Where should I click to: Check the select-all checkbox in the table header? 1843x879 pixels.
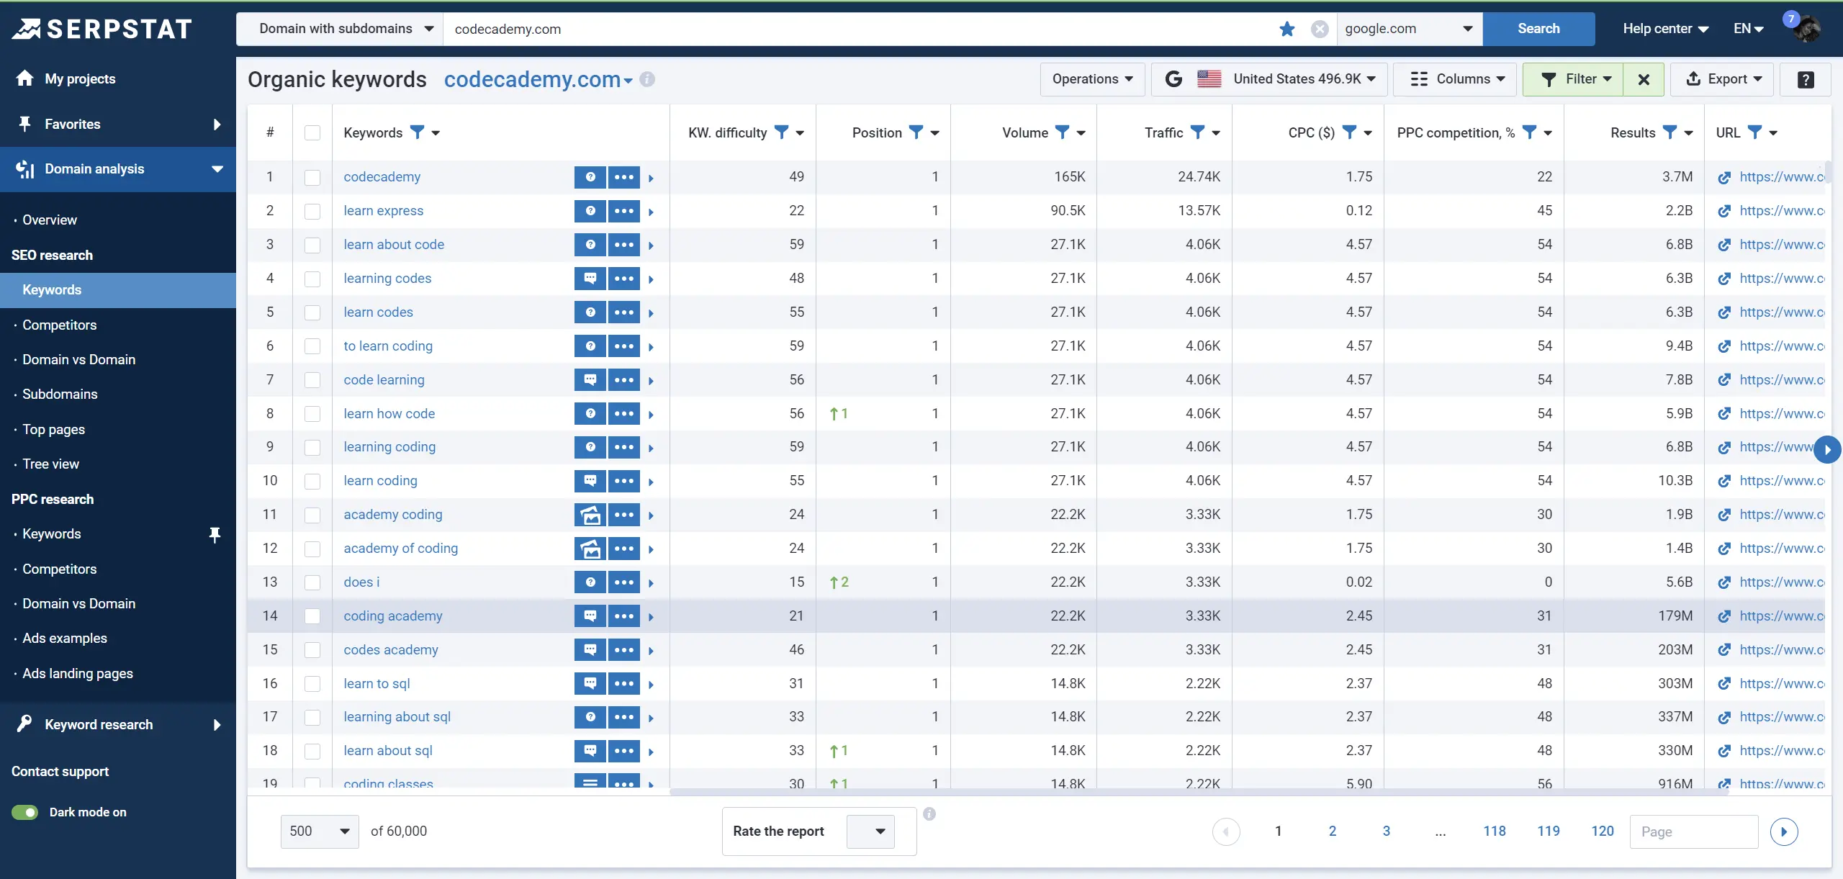tap(312, 132)
